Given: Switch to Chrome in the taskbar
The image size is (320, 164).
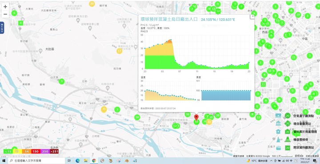Looking at the screenshot, I should click(94, 161).
